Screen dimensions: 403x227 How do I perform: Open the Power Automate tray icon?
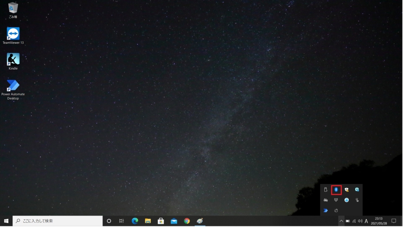tap(325, 210)
